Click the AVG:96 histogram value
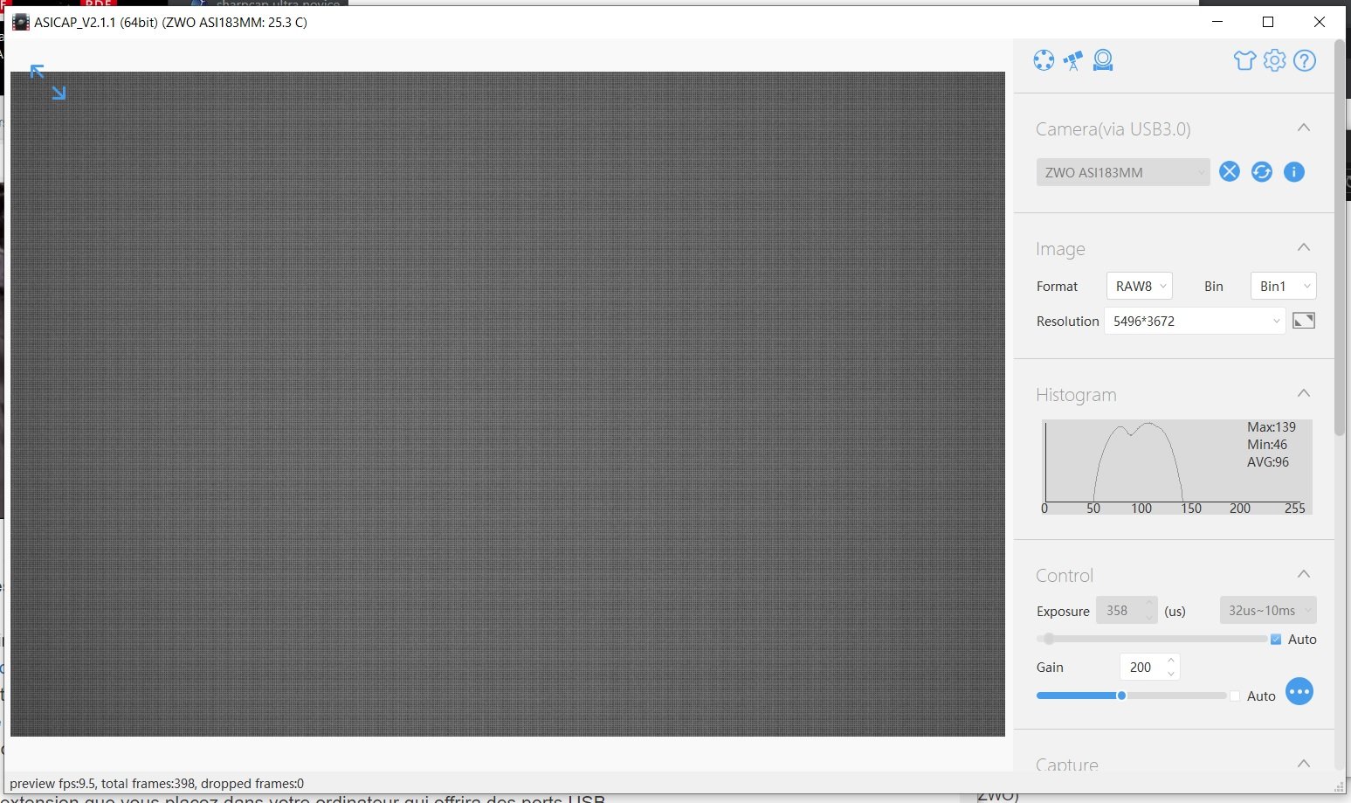1351x803 pixels. [x=1268, y=462]
